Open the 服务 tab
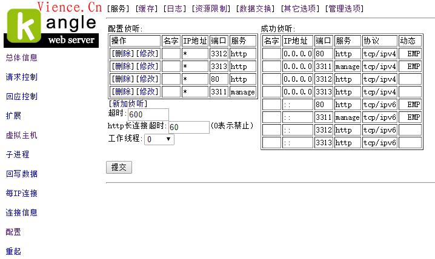The image size is (435, 259). pos(118,8)
